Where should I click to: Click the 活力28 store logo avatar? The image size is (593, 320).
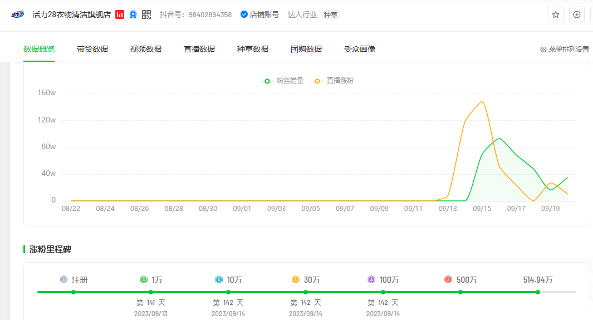click(18, 14)
